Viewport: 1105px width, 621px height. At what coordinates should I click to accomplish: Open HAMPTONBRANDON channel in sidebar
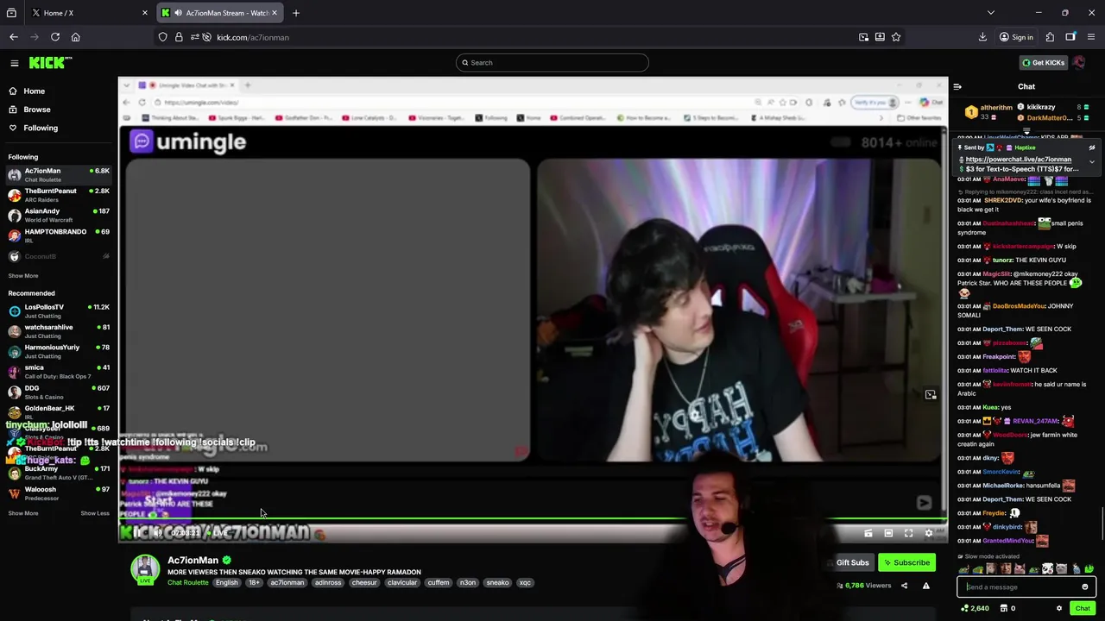coord(59,235)
